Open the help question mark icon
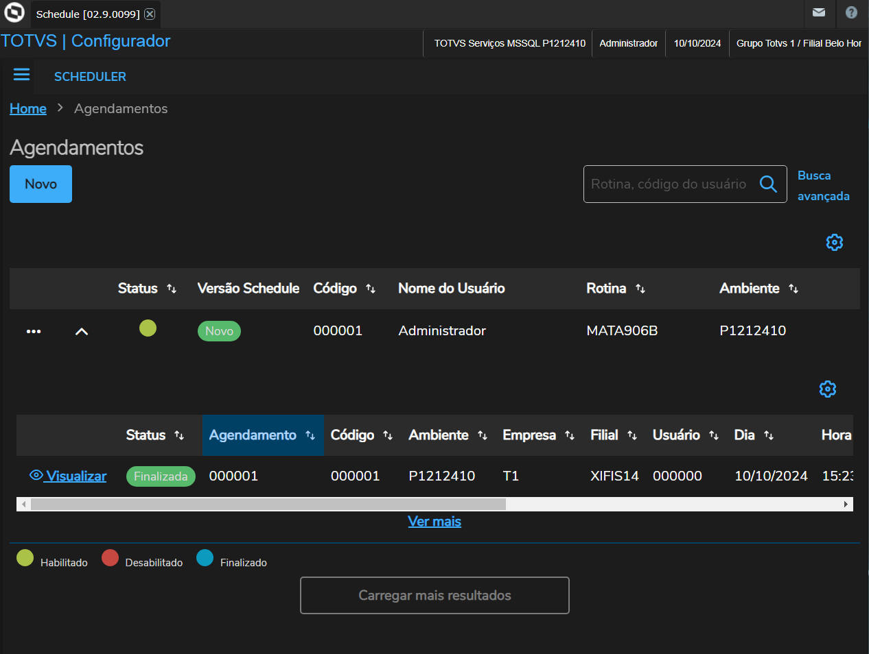Viewport: 869px width, 654px height. click(x=851, y=12)
